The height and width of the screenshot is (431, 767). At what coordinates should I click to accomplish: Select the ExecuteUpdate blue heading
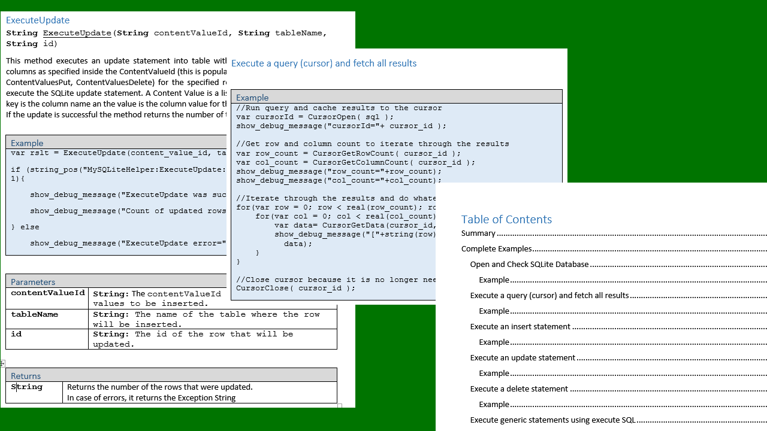point(37,20)
